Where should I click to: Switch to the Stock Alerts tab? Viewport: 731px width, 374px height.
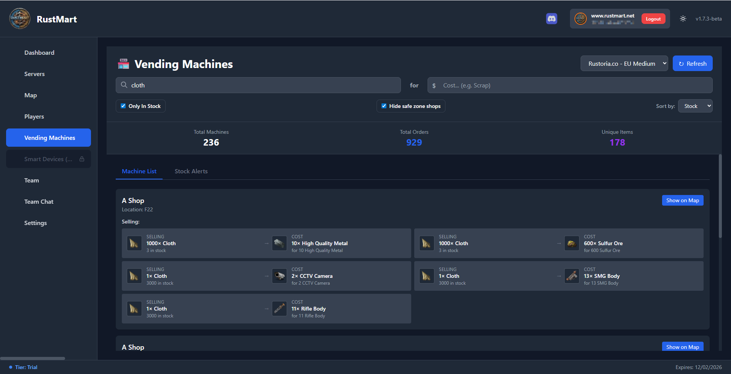[x=191, y=171]
